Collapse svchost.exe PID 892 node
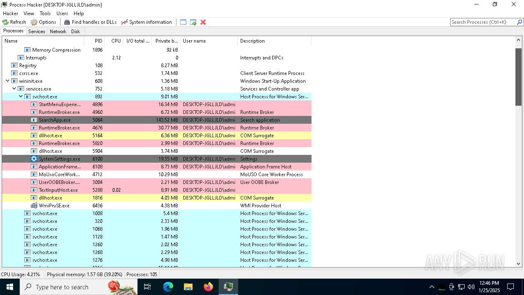 (21, 97)
